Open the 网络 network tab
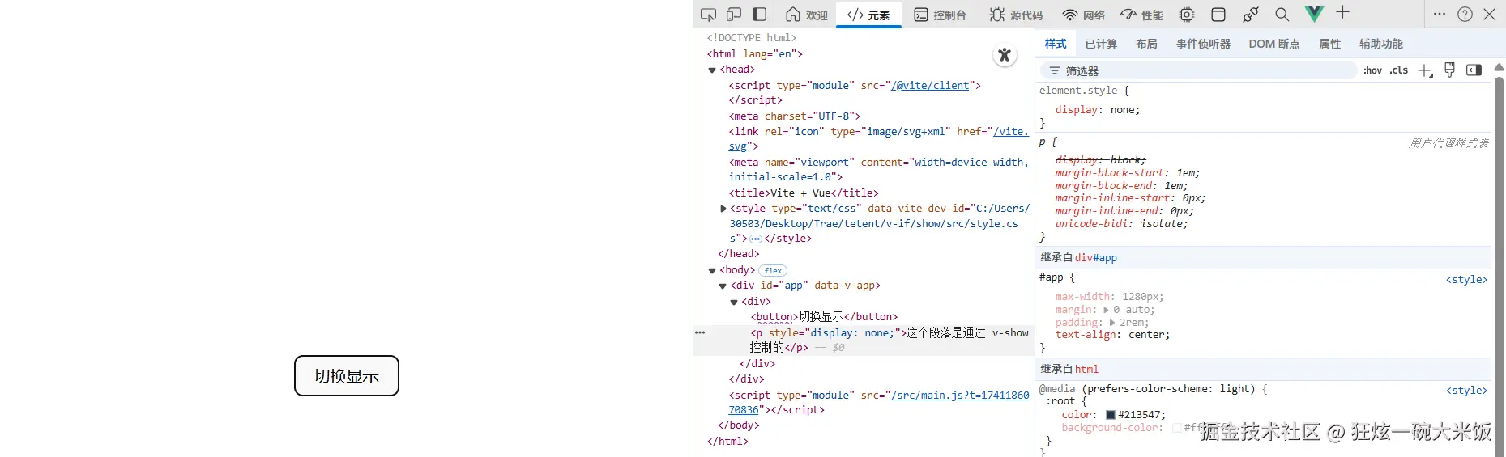This screenshot has height=457, width=1506. click(1083, 15)
